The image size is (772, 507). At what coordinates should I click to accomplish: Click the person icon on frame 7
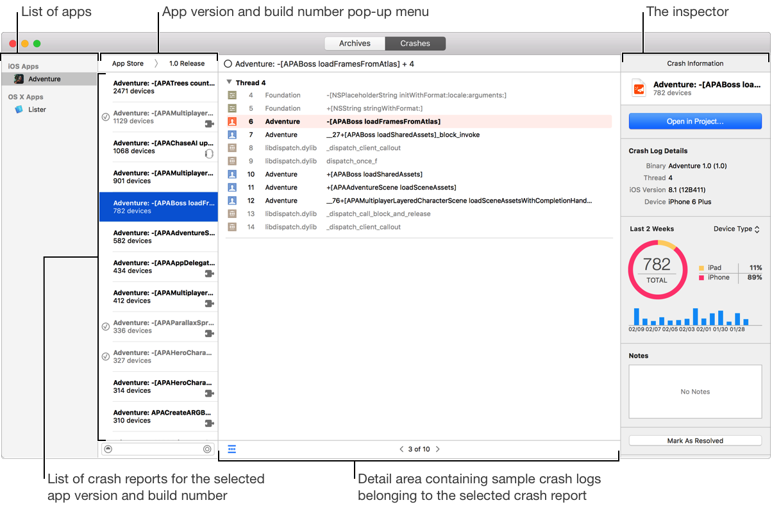coord(232,135)
